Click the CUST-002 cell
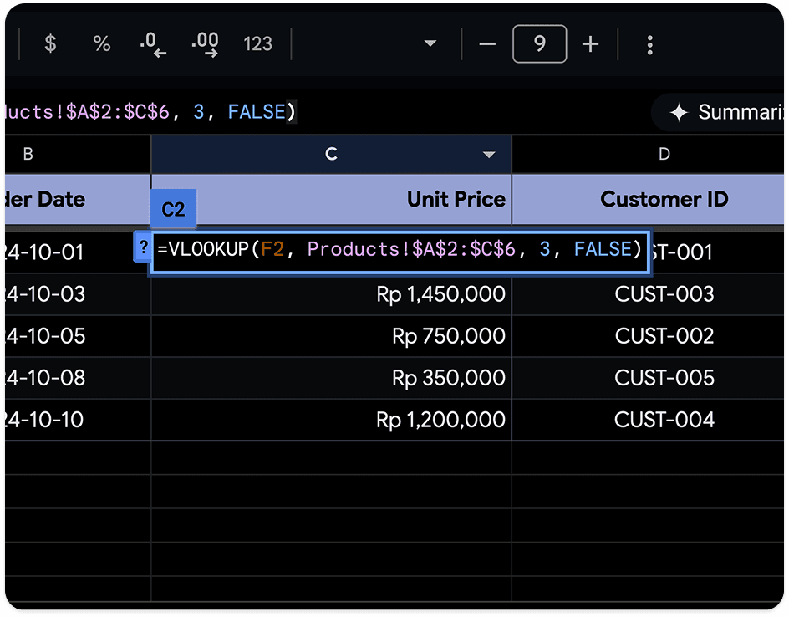 [x=648, y=336]
